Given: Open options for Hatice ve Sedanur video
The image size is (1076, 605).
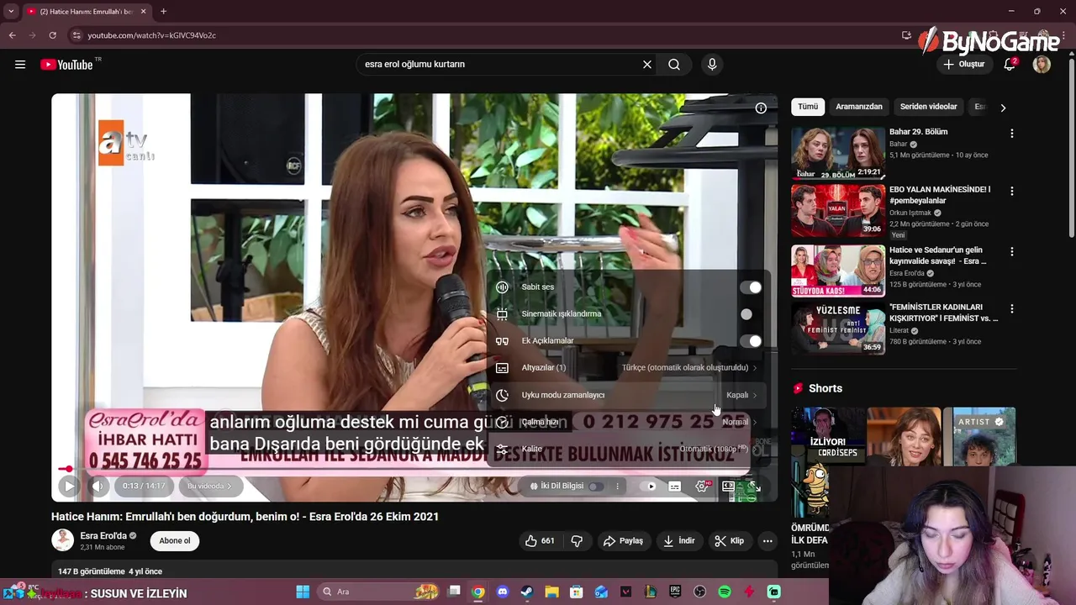Looking at the screenshot, I should pyautogui.click(x=1012, y=251).
